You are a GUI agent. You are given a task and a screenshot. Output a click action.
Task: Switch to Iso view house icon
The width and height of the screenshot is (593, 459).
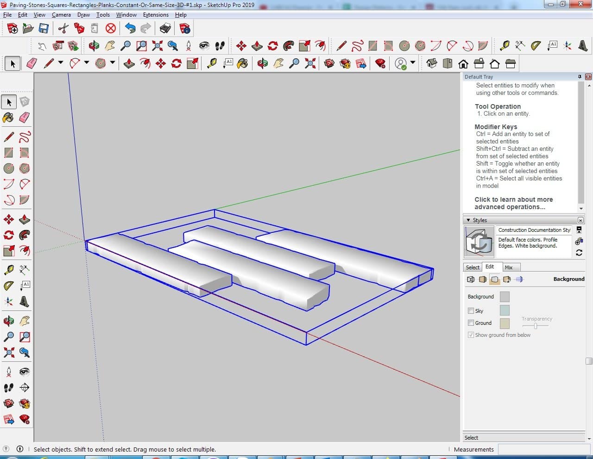(432, 63)
